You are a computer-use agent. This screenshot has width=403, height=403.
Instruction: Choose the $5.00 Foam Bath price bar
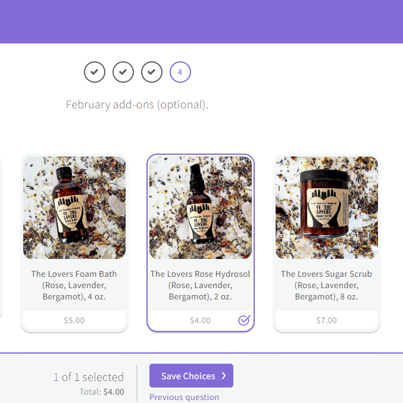coord(74,320)
